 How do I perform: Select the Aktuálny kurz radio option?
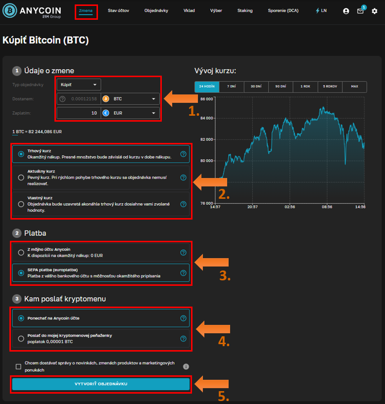point(21,178)
